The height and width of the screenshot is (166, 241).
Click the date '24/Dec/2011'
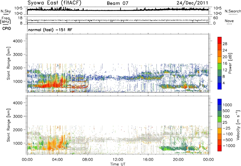pyautogui.click(x=192, y=3)
